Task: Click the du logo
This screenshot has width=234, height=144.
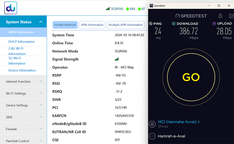Action: click(10, 8)
